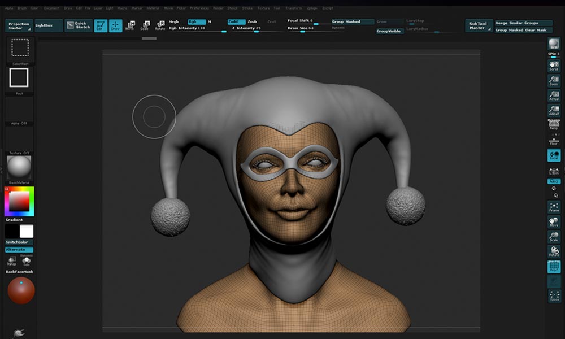Open the red material sphere below BackfaceMask
The image size is (565, 339).
point(21,290)
